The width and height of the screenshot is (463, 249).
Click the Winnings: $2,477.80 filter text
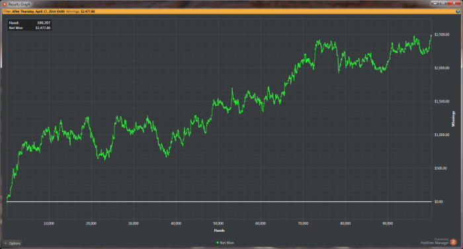81,11
